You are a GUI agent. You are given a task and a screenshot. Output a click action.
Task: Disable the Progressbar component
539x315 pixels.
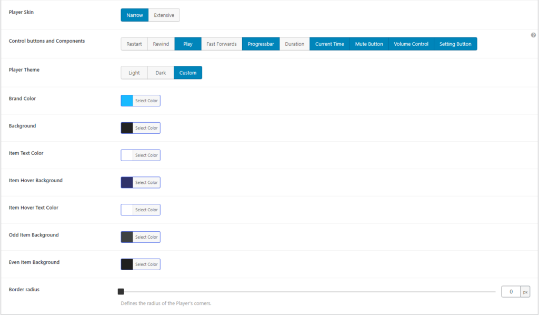pyautogui.click(x=261, y=44)
